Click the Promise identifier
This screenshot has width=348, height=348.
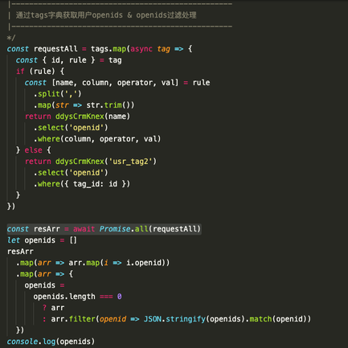point(115,229)
